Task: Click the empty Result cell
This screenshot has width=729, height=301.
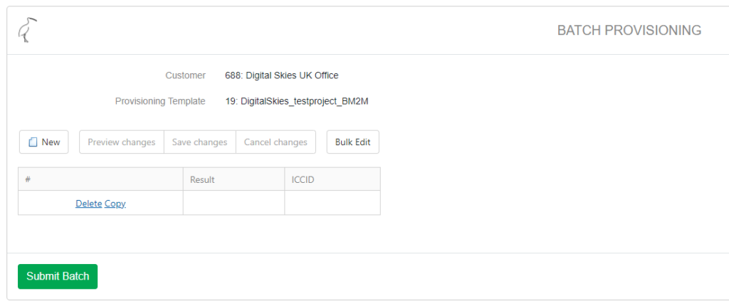Action: (x=234, y=203)
